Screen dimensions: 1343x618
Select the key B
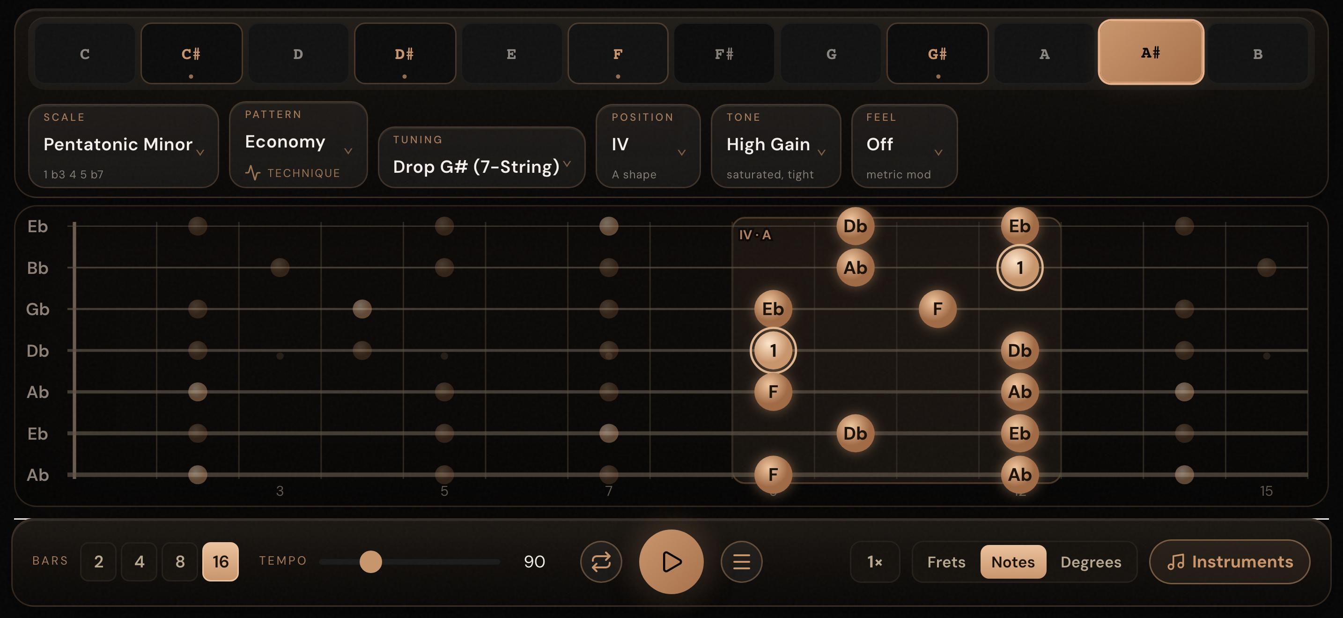(x=1257, y=53)
